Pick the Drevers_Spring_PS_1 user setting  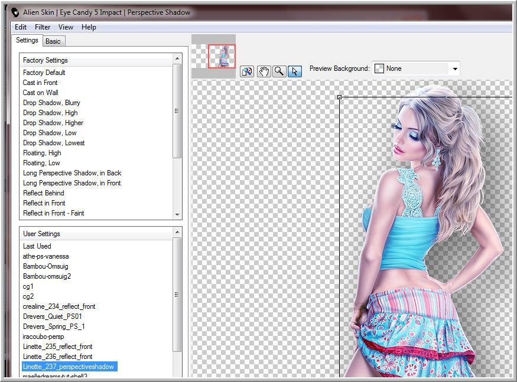tap(54, 327)
